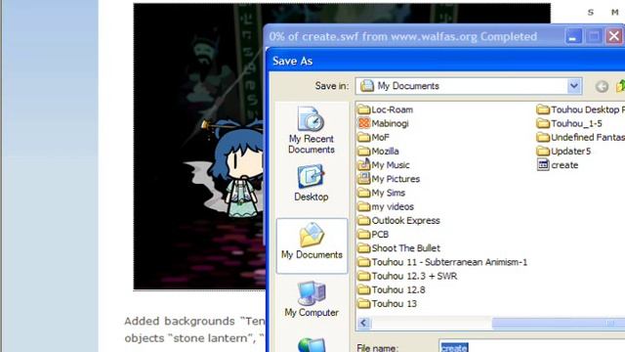Close the download progress window

point(614,37)
